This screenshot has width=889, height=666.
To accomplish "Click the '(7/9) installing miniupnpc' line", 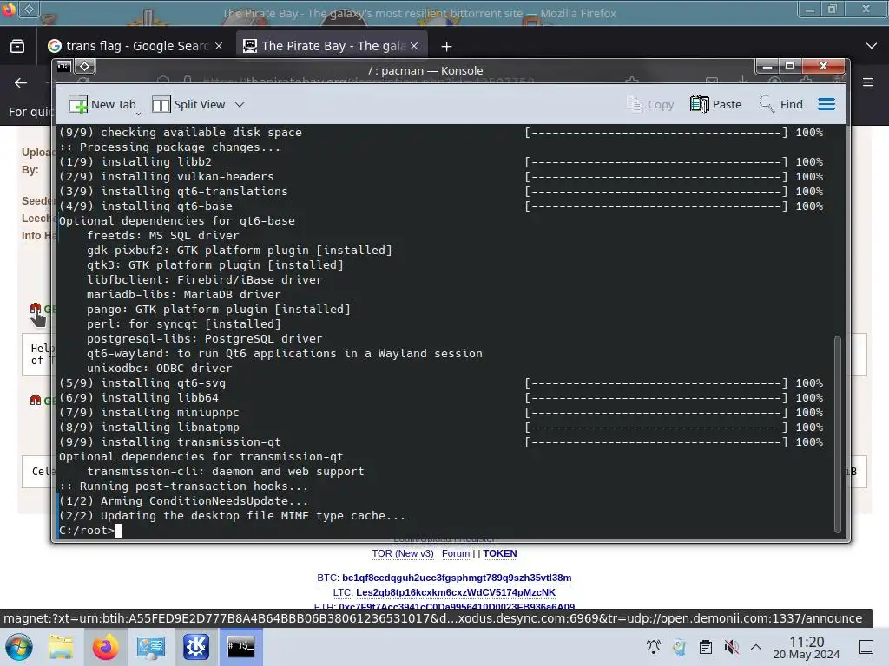I will 149,412.
